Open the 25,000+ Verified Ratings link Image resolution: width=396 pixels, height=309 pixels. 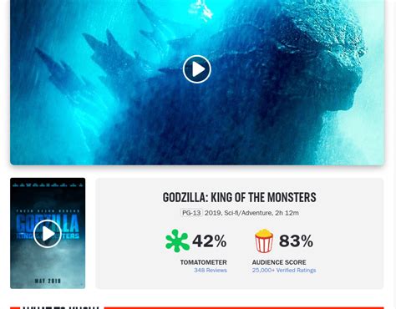pyautogui.click(x=284, y=271)
